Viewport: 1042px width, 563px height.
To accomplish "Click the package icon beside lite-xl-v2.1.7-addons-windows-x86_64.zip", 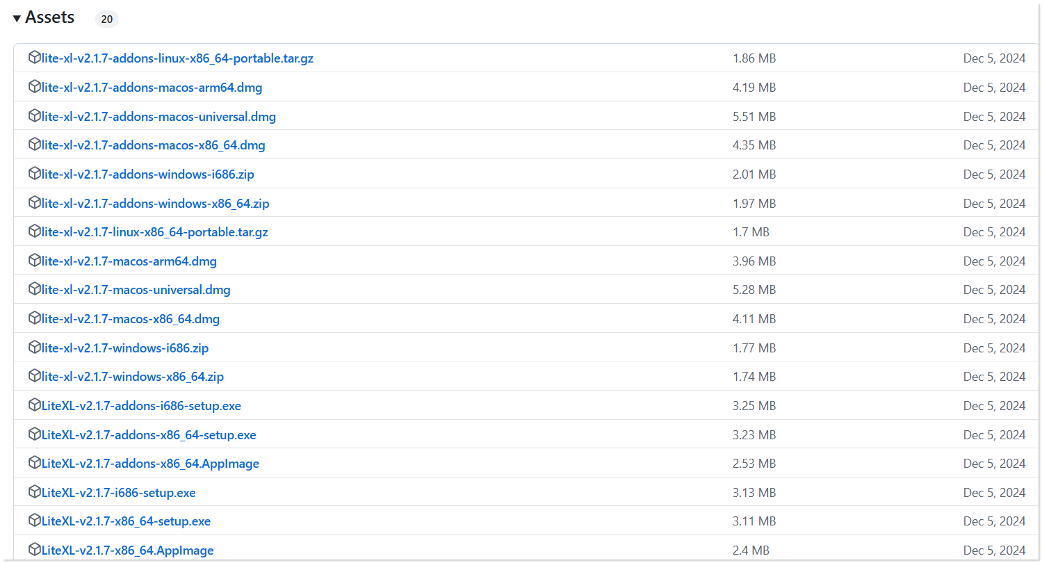I will tap(34, 203).
